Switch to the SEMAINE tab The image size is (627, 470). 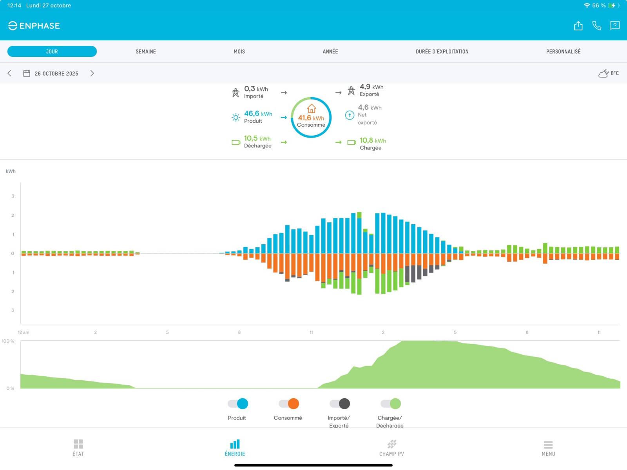click(x=146, y=51)
